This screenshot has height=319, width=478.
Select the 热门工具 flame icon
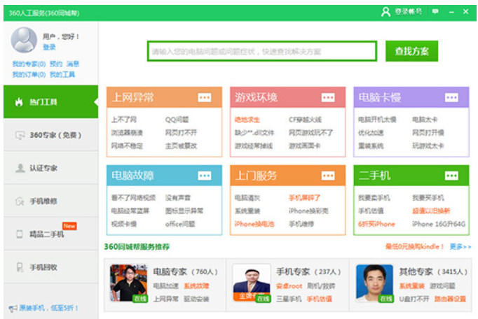19,102
